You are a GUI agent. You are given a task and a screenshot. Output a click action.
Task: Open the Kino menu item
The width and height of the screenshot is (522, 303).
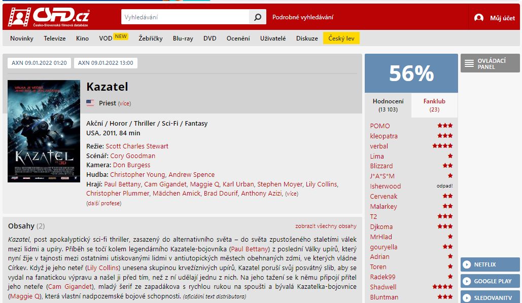click(x=82, y=38)
